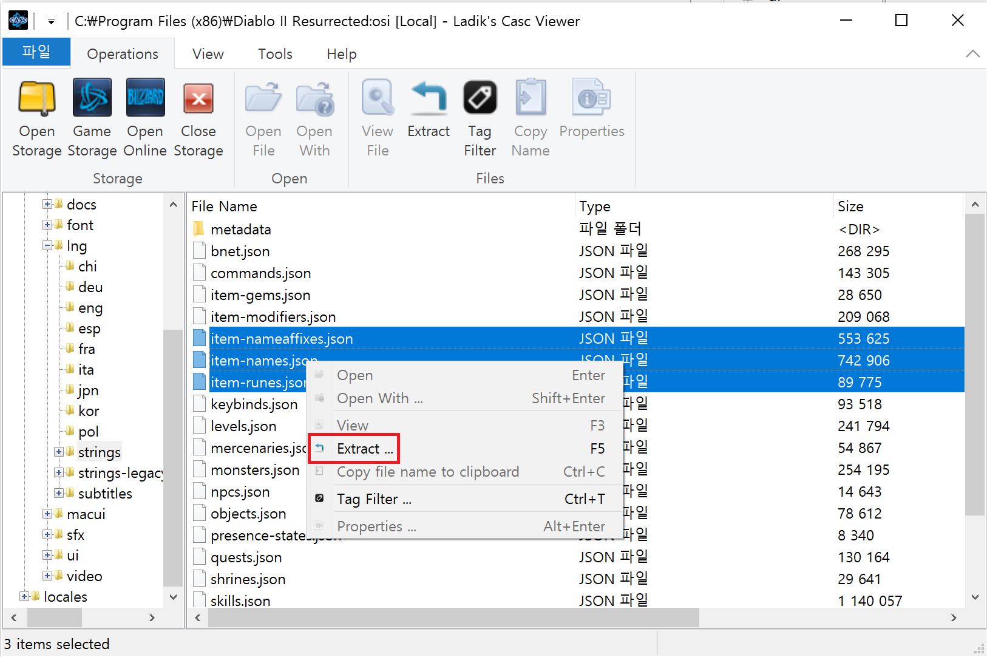
Task: Expand the macui folder node
Action: coord(47,514)
